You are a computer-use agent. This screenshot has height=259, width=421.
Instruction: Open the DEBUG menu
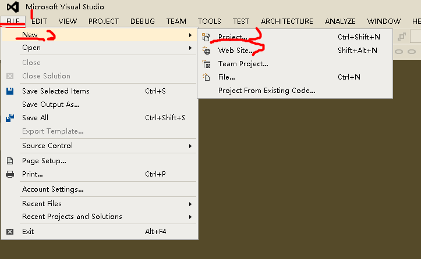coord(143,21)
